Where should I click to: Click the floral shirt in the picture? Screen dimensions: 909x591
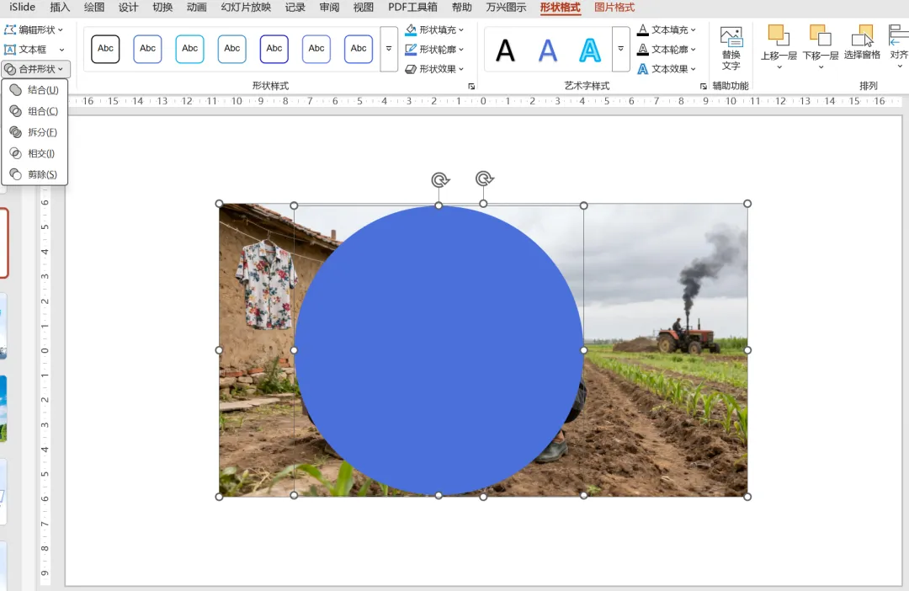(267, 285)
